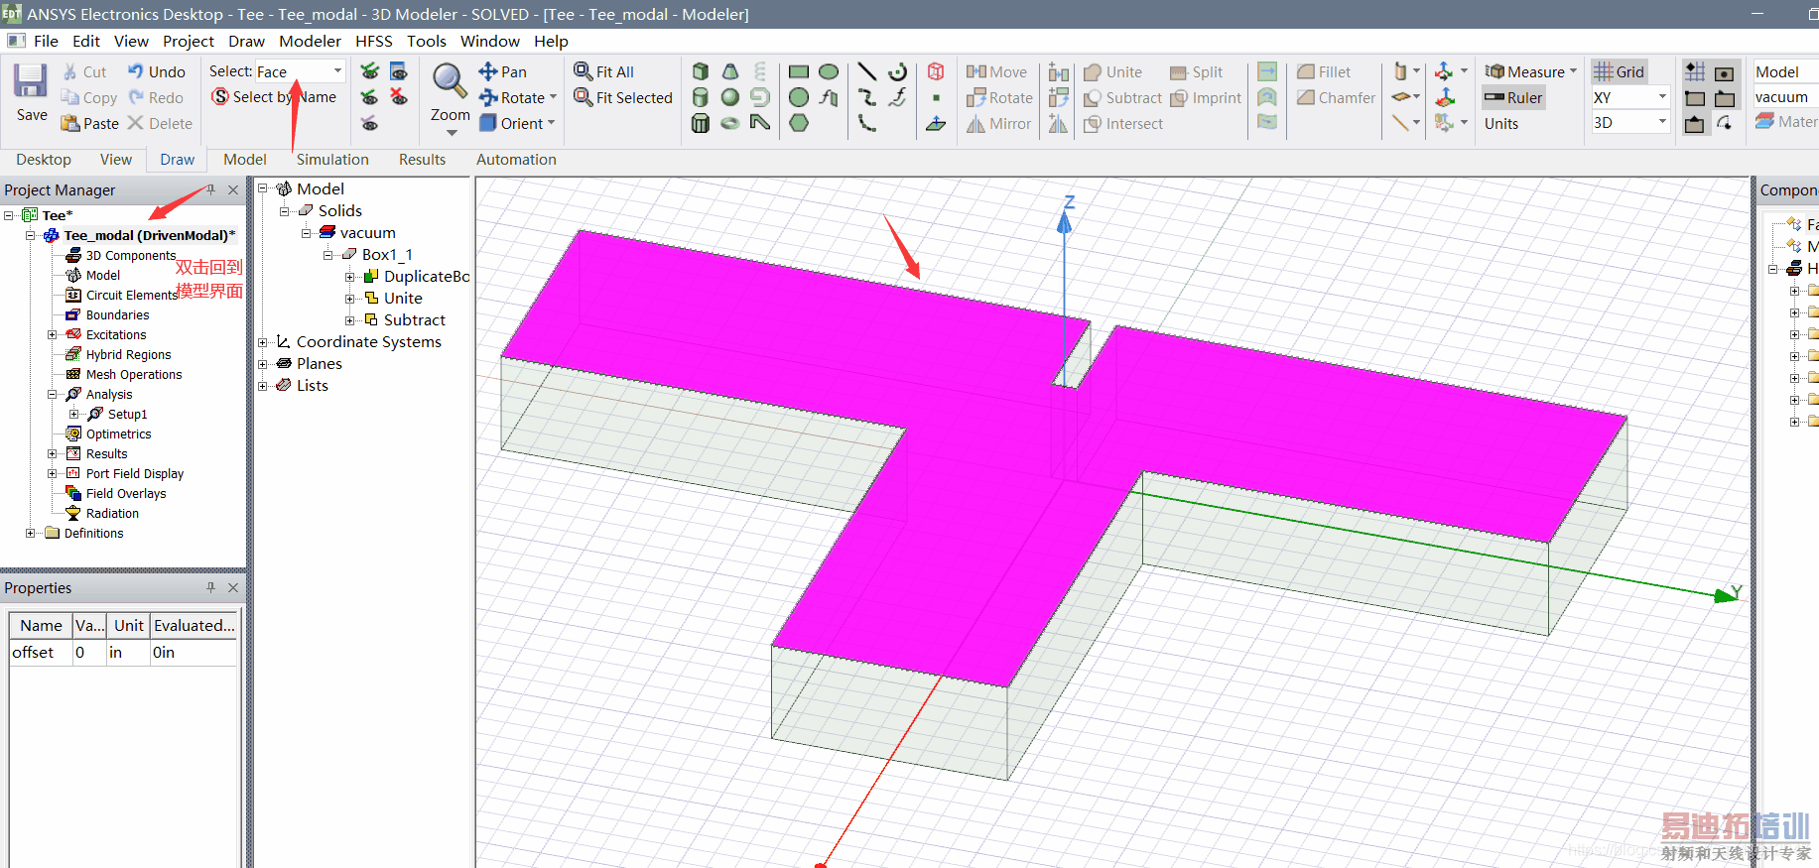Click the Fit Selected view icon
This screenshot has height=868, width=1819.
pos(583,97)
